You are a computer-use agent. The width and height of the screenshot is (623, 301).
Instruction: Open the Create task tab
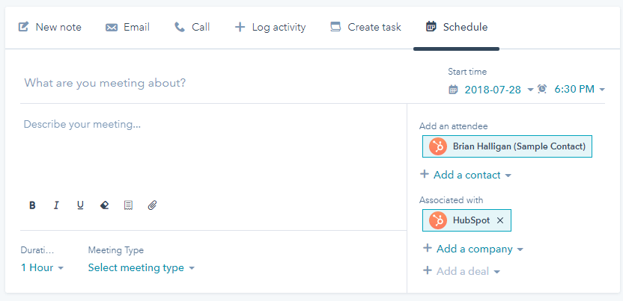click(365, 28)
